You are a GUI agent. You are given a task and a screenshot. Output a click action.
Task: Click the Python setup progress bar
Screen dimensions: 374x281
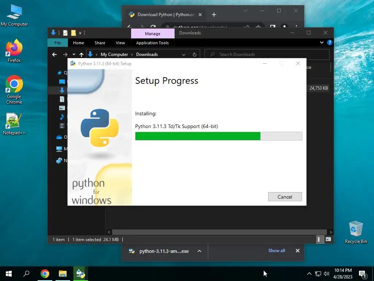tap(218, 136)
